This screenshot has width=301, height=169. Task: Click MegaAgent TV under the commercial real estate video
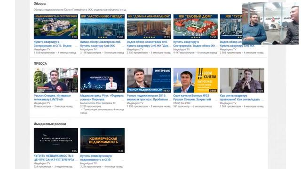point(88,163)
